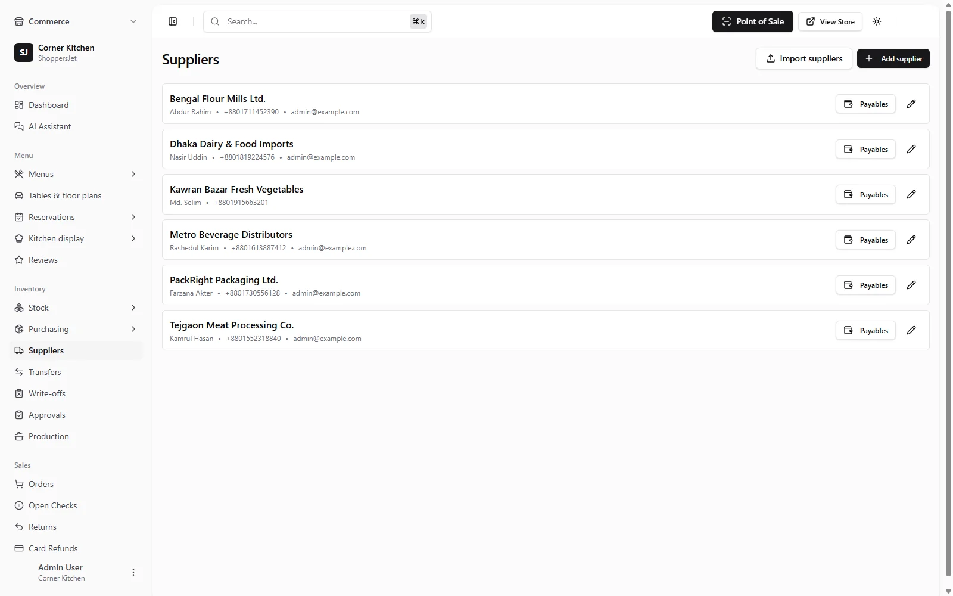Go to Orders in Sales
Viewport: 953px width, 596px height.
(x=76, y=484)
